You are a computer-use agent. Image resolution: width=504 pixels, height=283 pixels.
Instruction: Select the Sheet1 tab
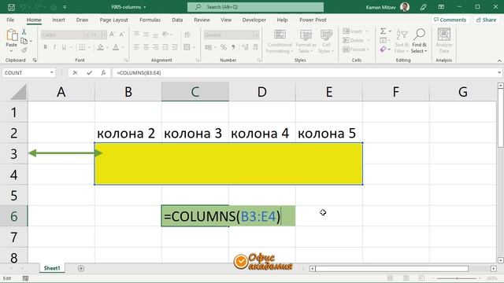(52, 268)
